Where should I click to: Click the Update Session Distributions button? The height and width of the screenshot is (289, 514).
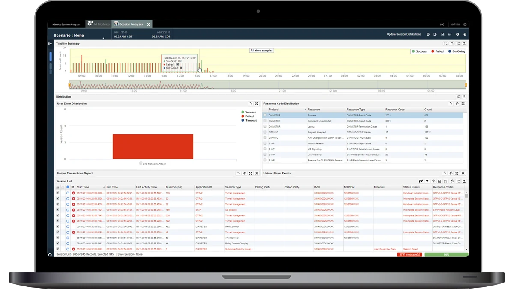pos(403,34)
